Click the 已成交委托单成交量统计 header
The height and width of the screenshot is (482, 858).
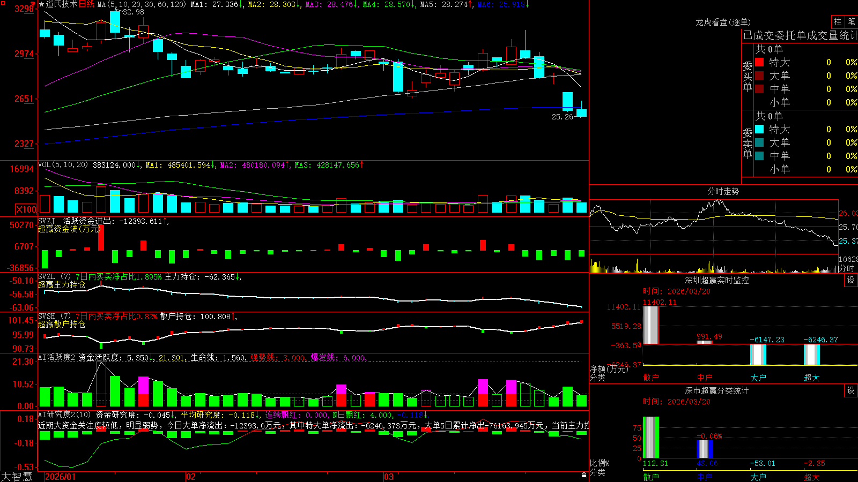(800, 35)
